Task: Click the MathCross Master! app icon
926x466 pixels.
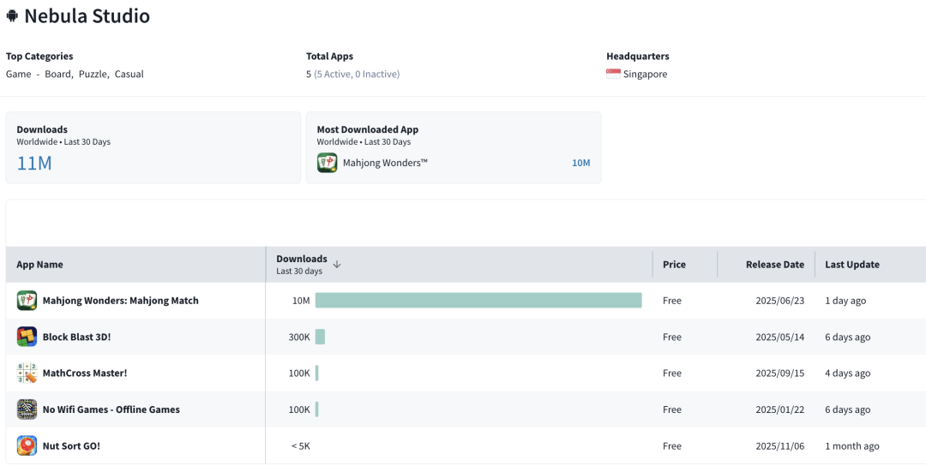Action: (x=27, y=373)
